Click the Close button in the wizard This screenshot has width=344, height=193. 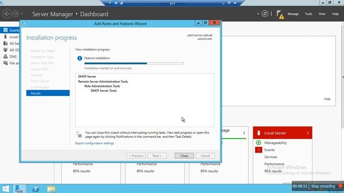(184, 155)
